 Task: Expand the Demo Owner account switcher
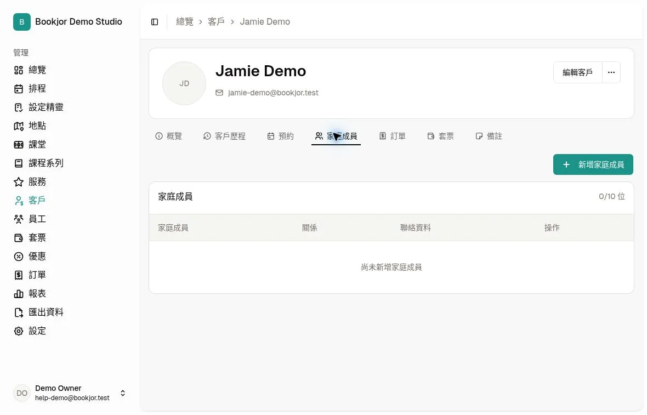[123, 393]
